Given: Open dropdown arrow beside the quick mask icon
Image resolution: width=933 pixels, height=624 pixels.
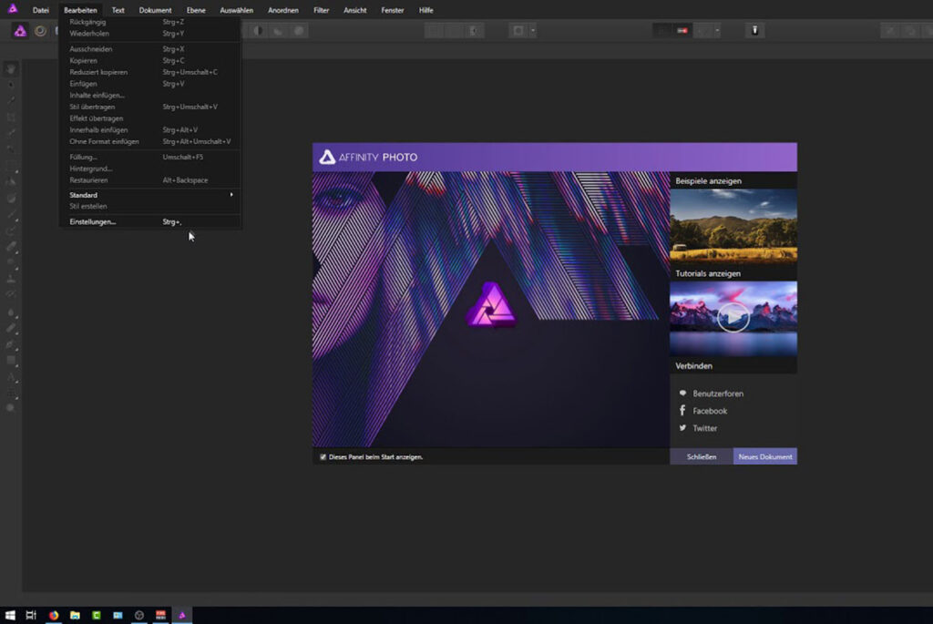Looking at the screenshot, I should point(533,31).
